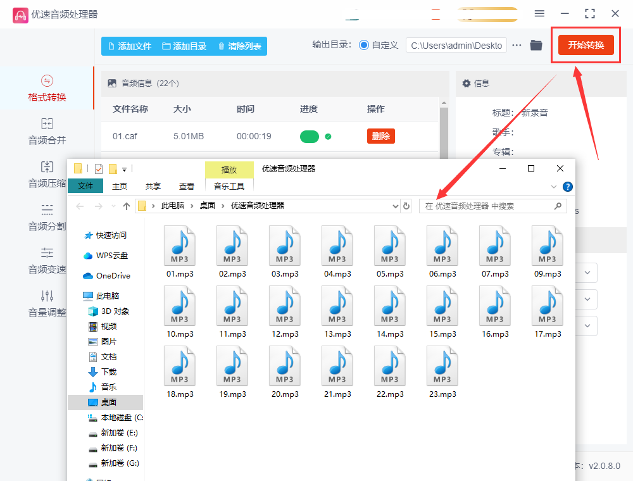Select 视频 folder in navigation pane

(103, 326)
